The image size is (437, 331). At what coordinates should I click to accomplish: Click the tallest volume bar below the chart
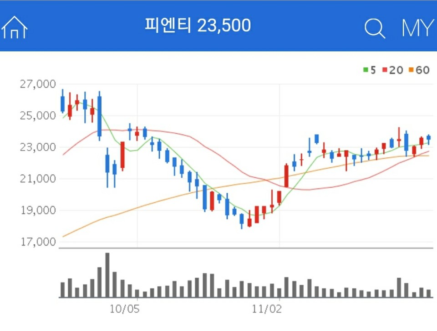107,273
